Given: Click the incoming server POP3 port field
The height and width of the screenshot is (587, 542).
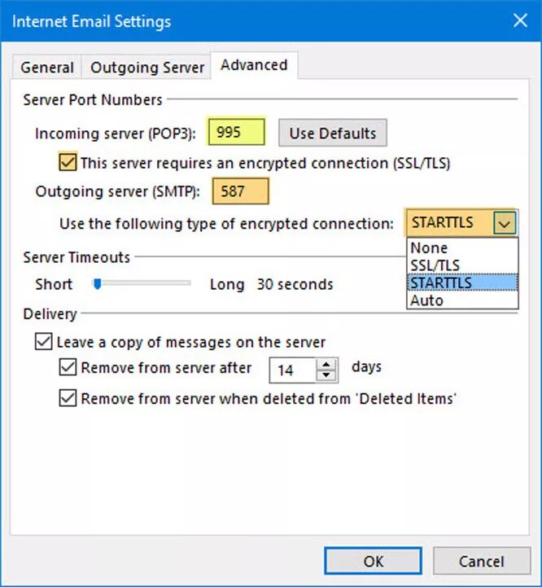Looking at the screenshot, I should click(x=237, y=132).
